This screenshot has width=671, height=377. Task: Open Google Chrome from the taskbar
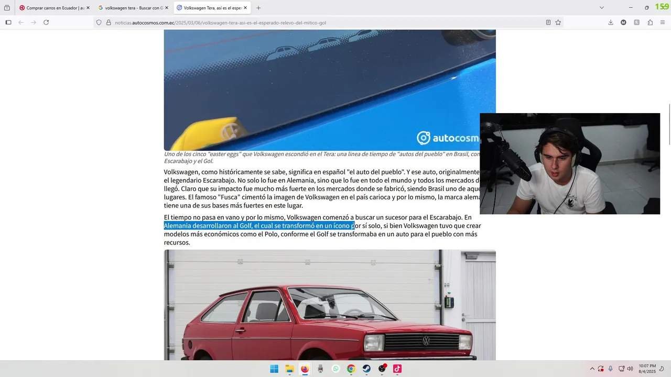tap(351, 369)
